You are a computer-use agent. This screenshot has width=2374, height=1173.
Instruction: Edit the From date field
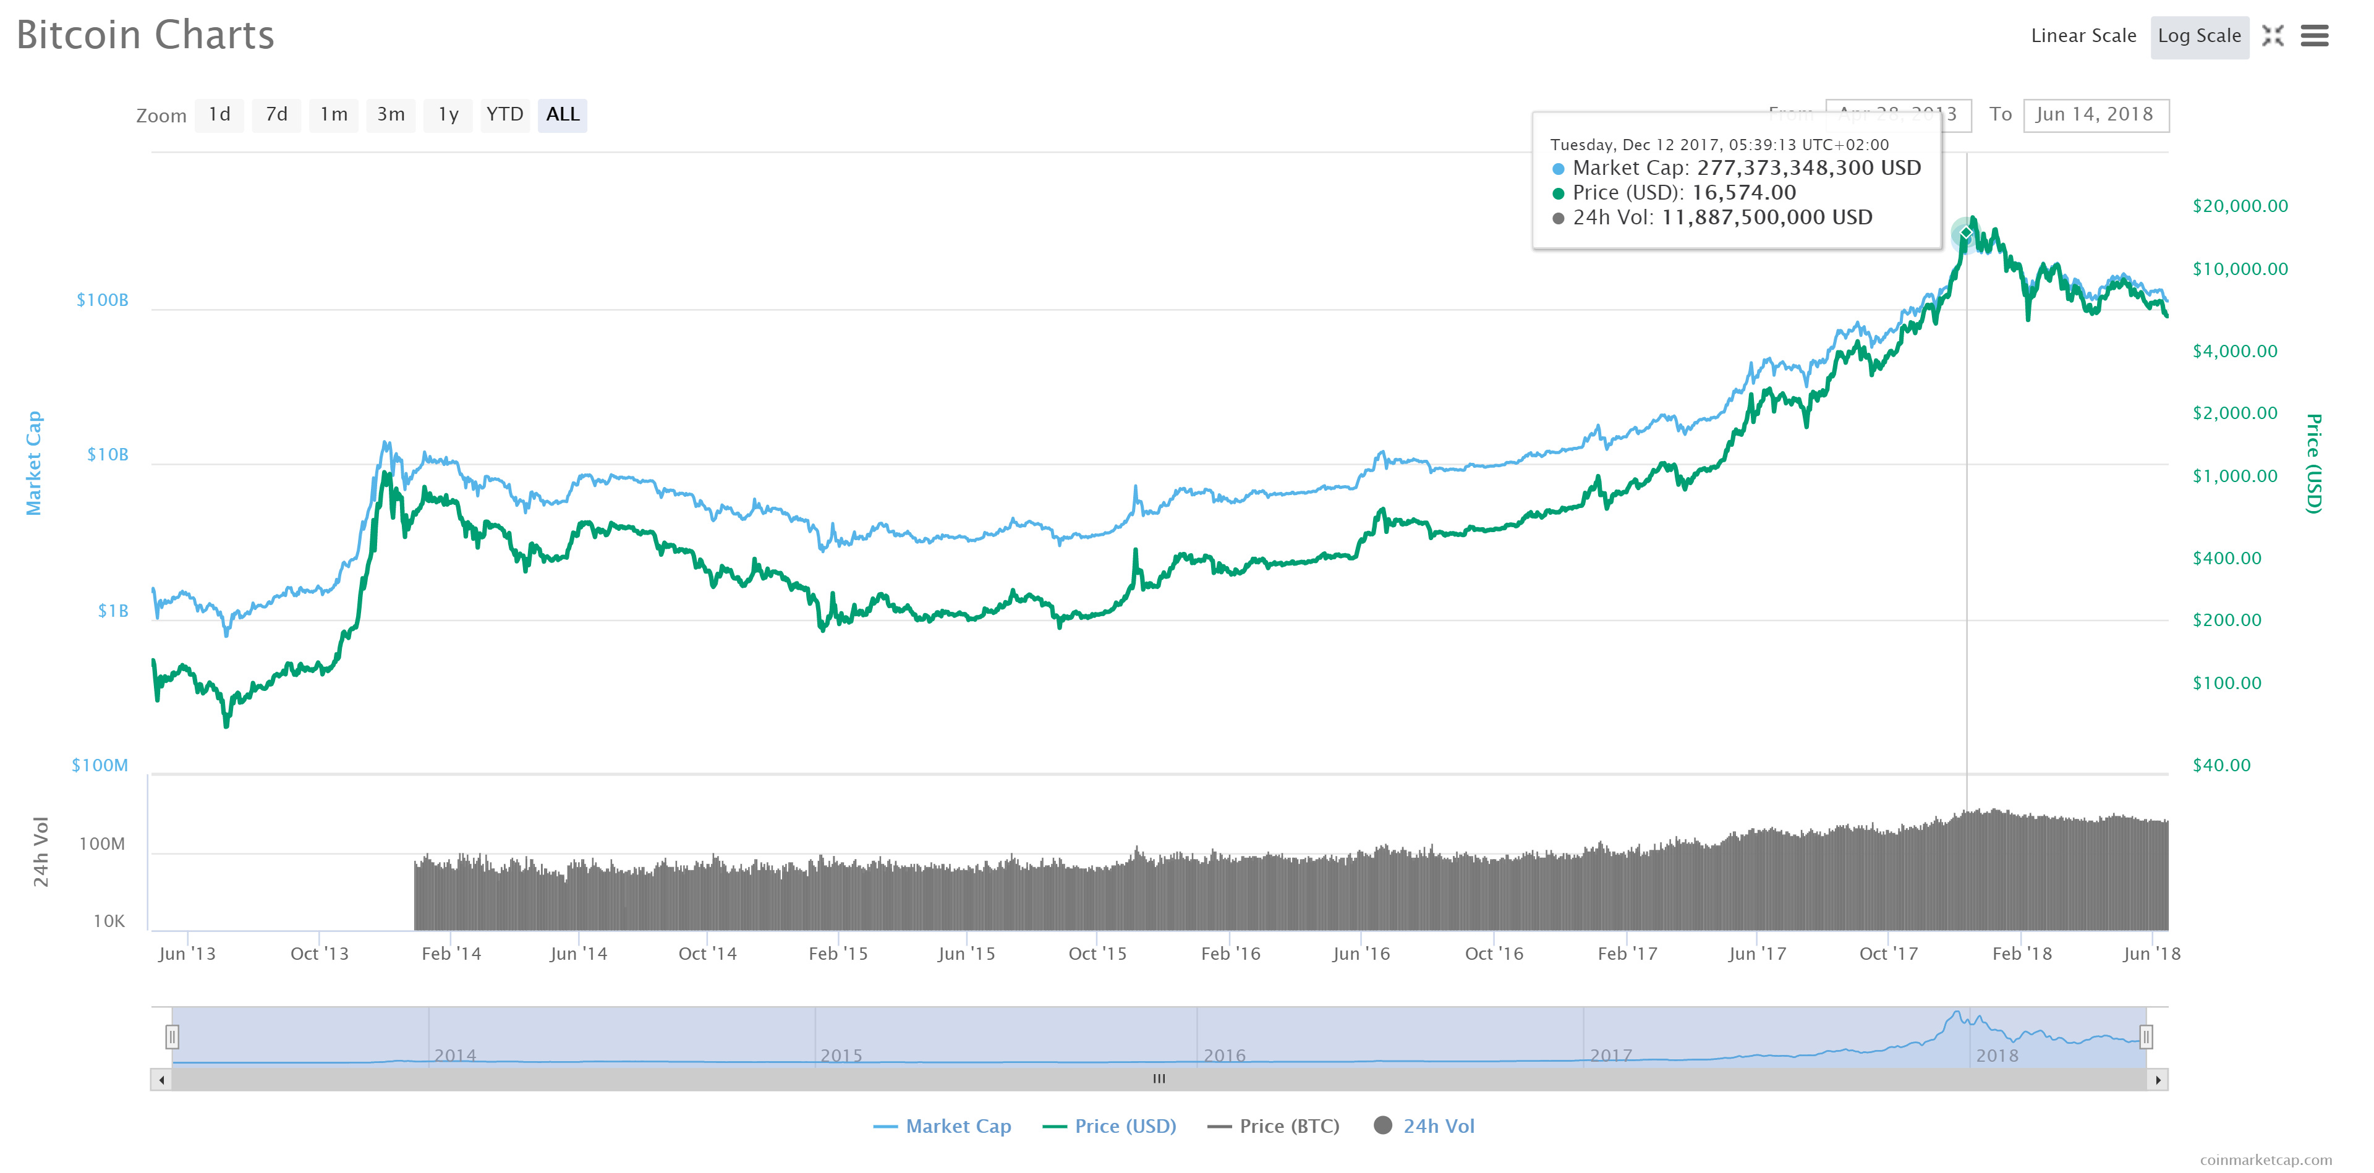[x=1897, y=114]
